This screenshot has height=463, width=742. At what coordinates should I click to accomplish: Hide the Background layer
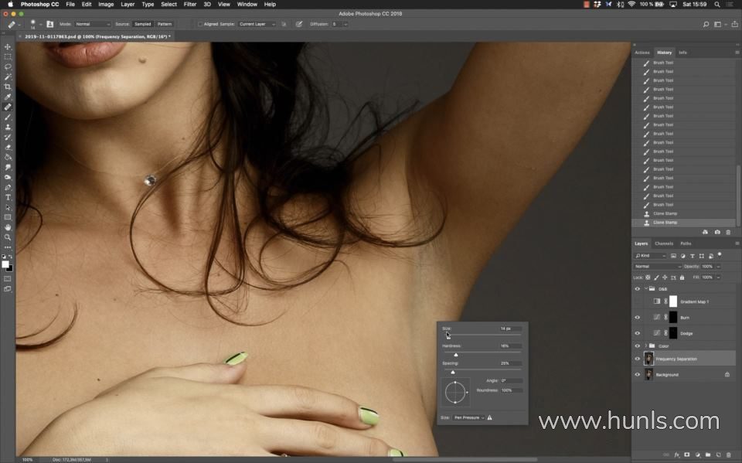click(638, 374)
